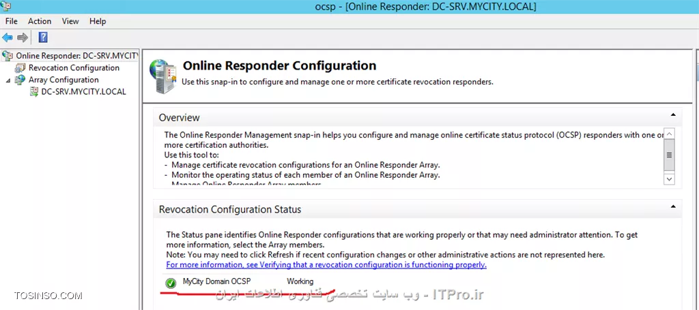Open the Verifying revocation configuration link
This screenshot has width=699, height=310.
[x=326, y=264]
